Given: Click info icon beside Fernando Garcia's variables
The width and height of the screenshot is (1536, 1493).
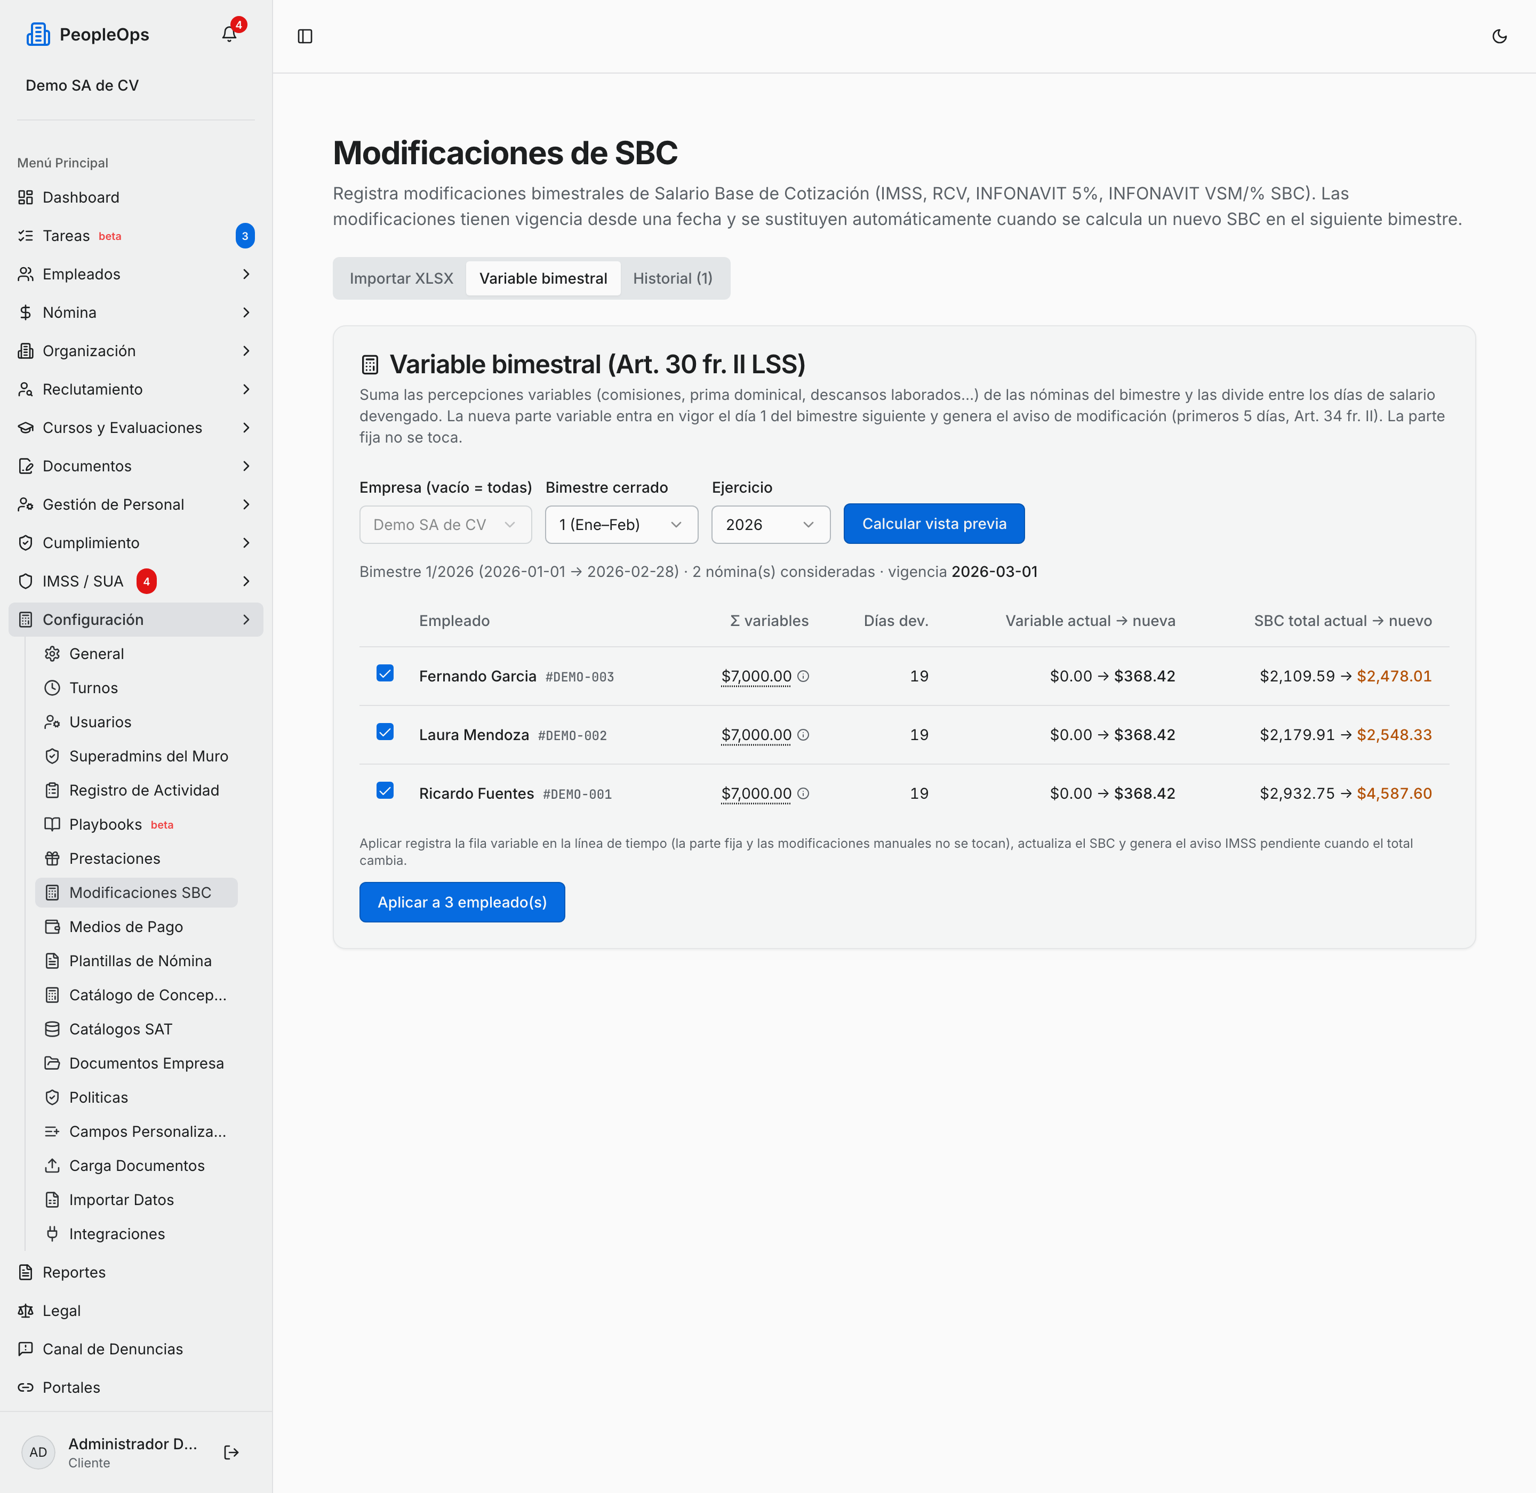Looking at the screenshot, I should (803, 676).
